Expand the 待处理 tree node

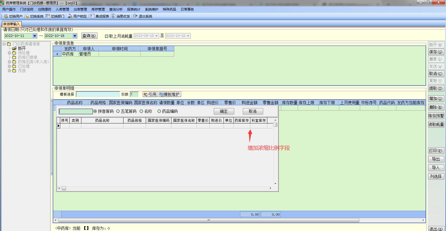(9, 53)
